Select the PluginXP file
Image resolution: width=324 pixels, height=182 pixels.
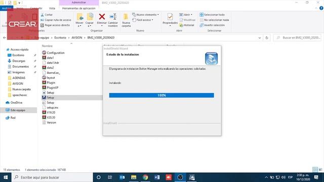tap(50, 87)
